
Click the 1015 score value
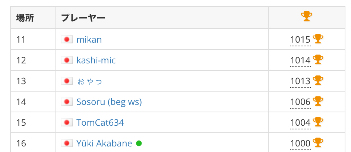(300, 40)
